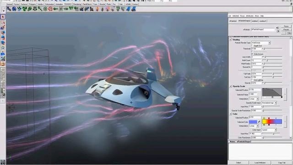The height and width of the screenshot is (165, 293).
Task: Click the rightmost blue cloth shelf icon
Action: [133, 9]
